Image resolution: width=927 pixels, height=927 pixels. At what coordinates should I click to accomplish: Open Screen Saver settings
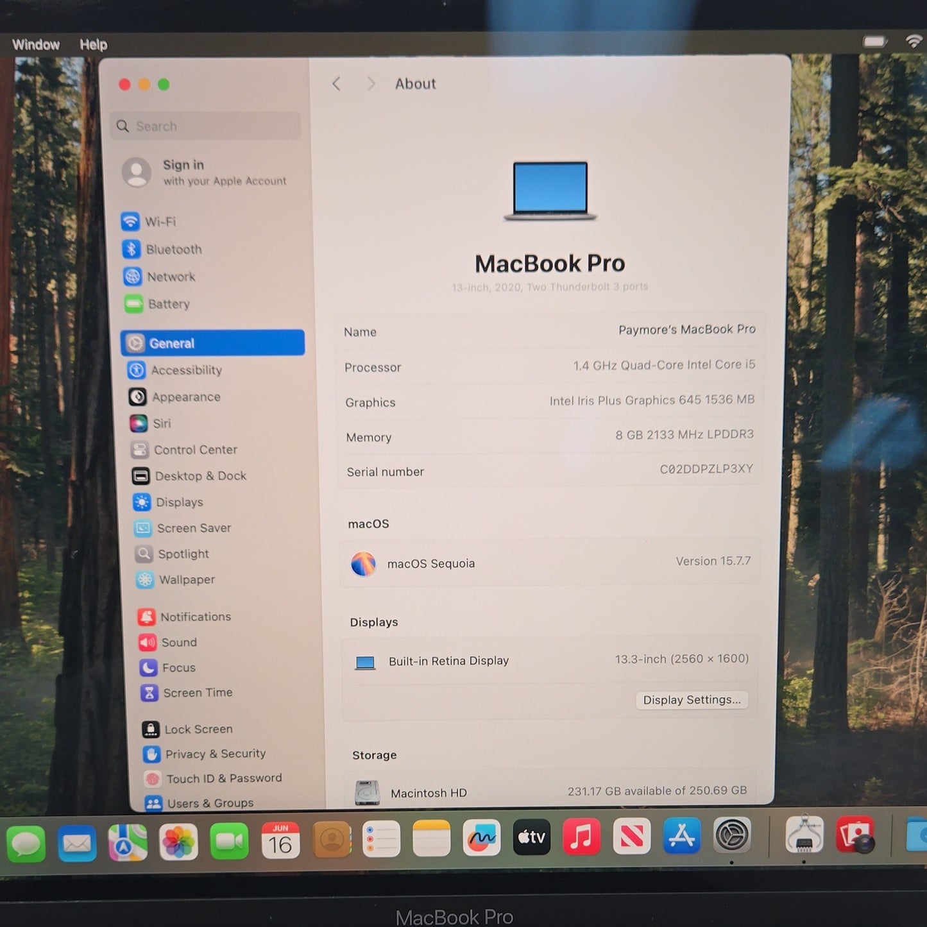pos(183,528)
